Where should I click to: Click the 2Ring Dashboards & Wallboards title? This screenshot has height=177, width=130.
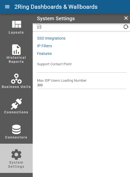pos(56,7)
